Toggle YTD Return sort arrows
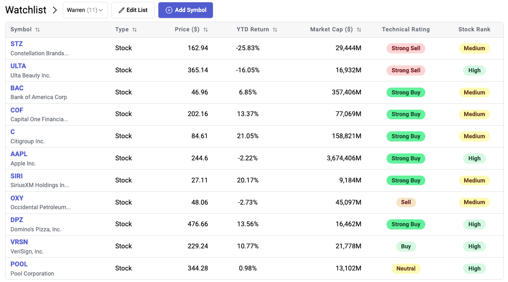The image size is (508, 282). pyautogui.click(x=275, y=29)
